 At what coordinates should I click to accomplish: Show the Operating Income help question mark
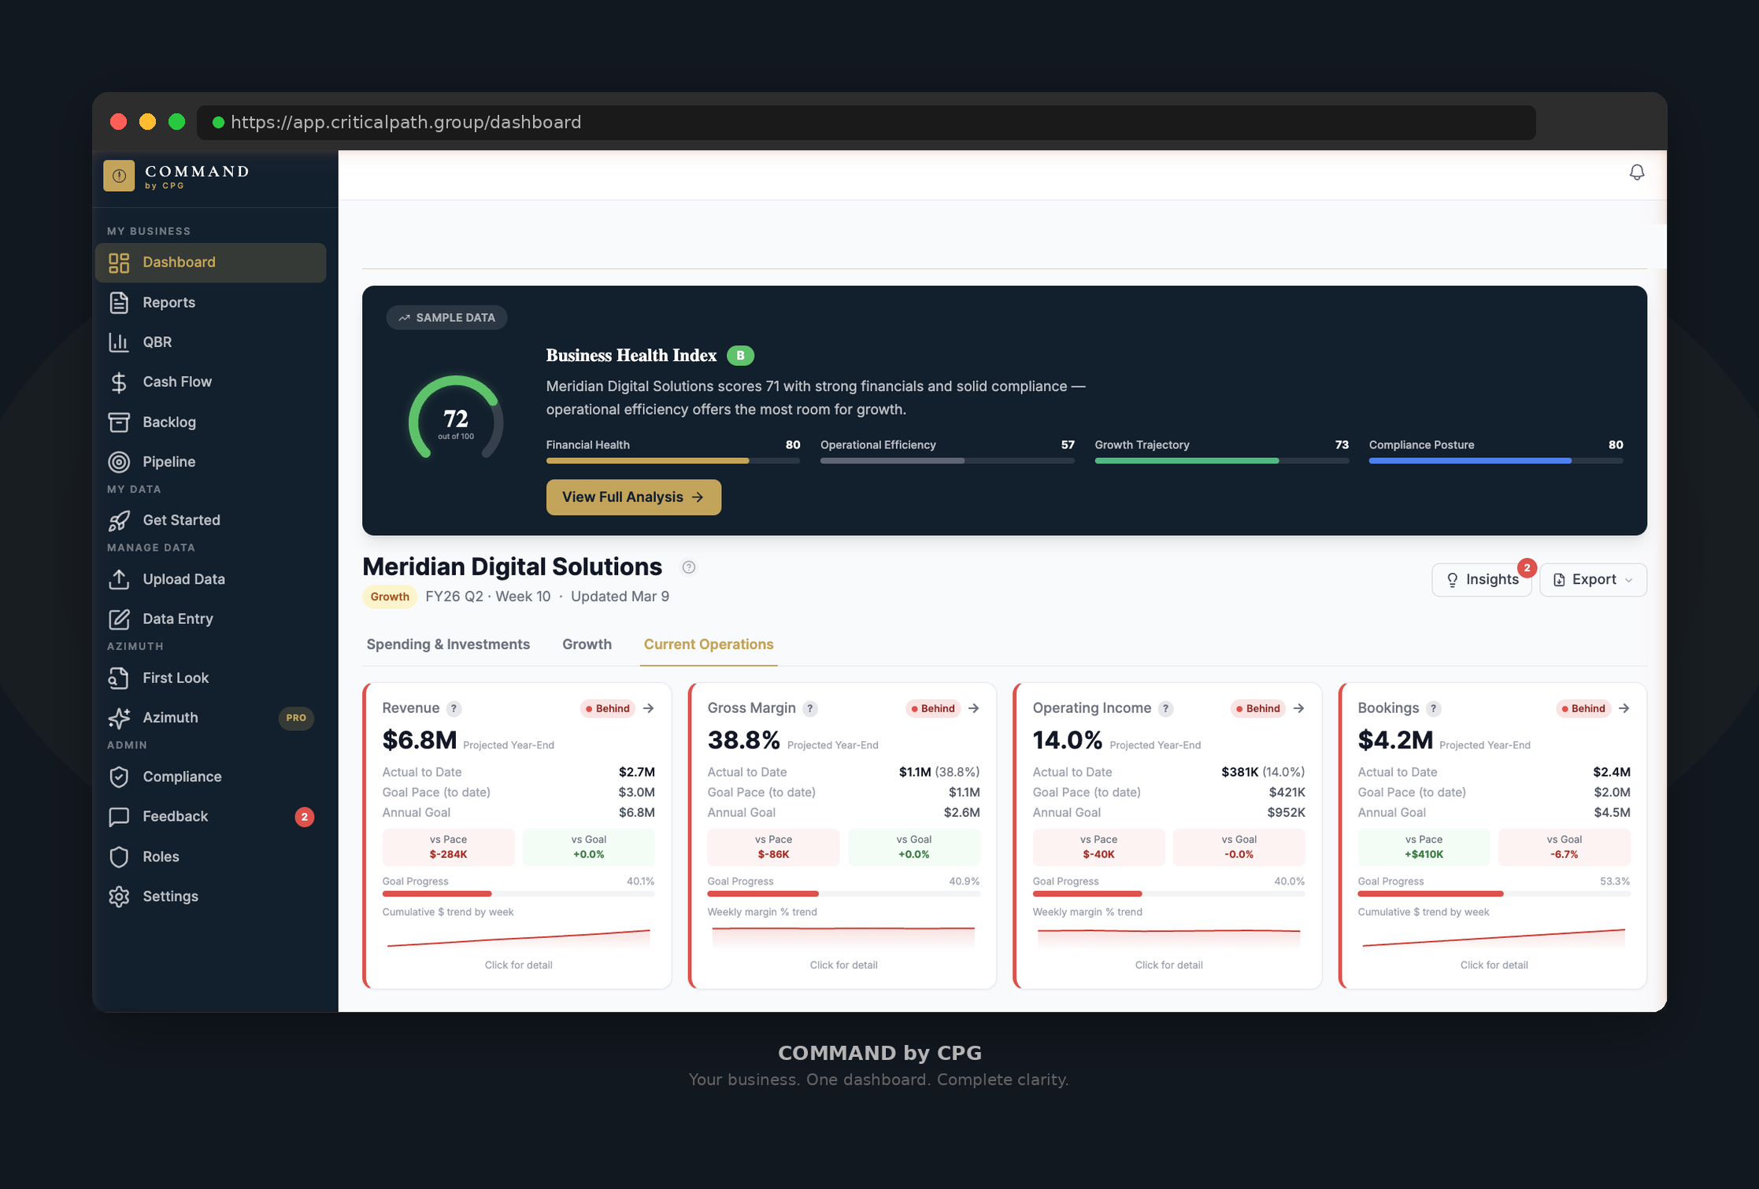pyautogui.click(x=1166, y=708)
